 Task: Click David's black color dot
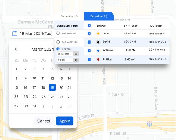pos(98,42)
